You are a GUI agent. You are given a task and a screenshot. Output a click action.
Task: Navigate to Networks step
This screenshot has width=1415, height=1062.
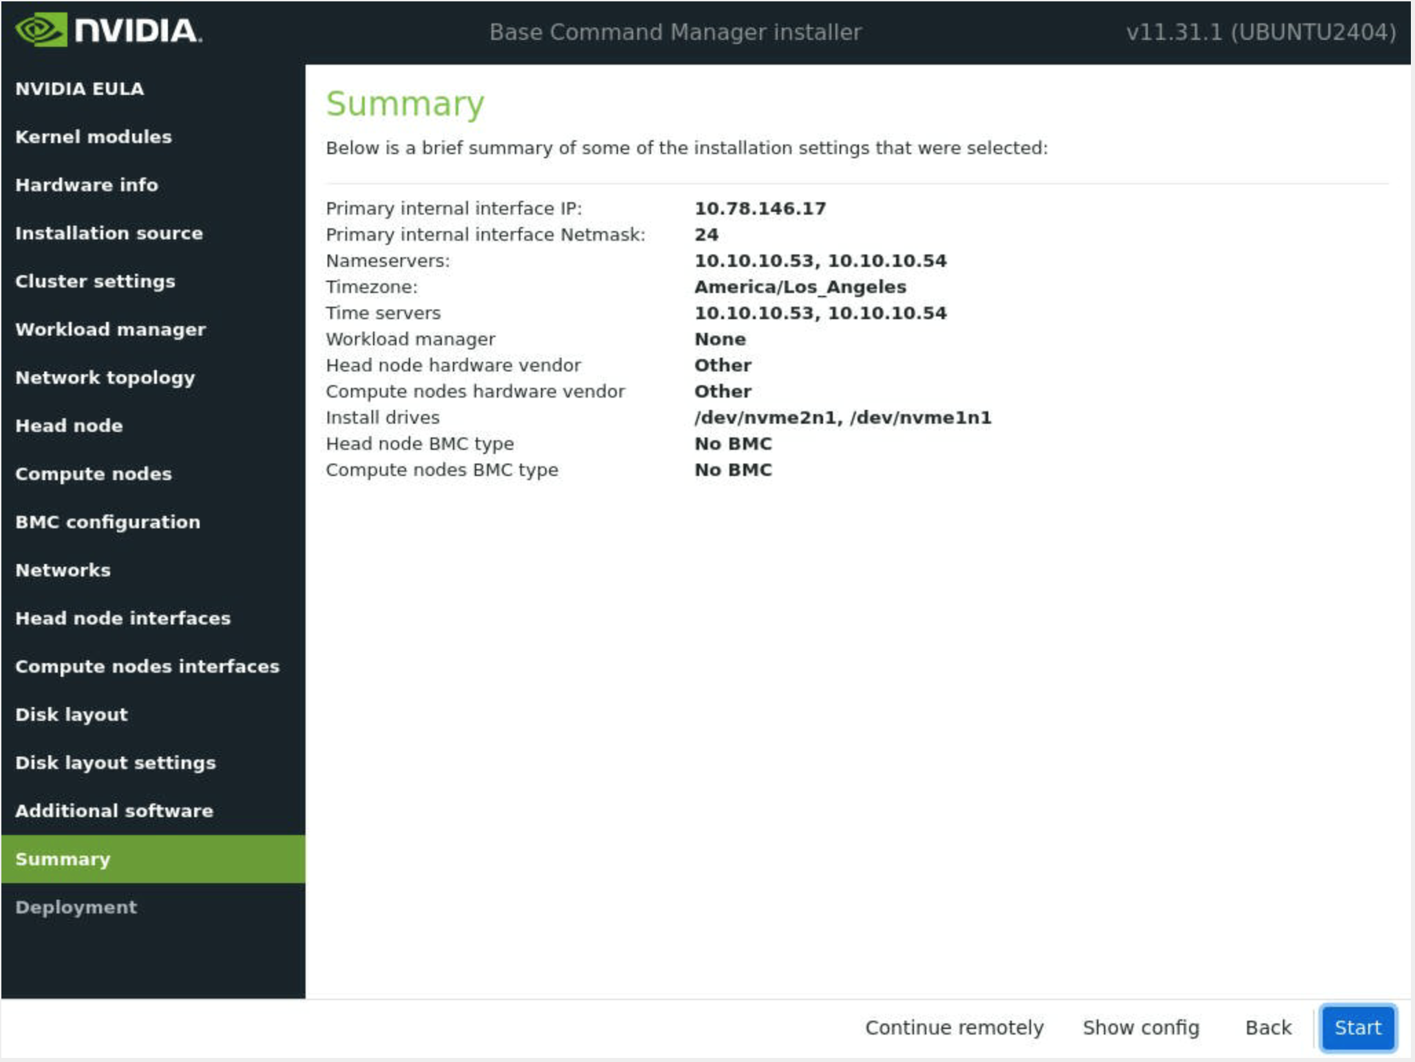[x=63, y=570]
